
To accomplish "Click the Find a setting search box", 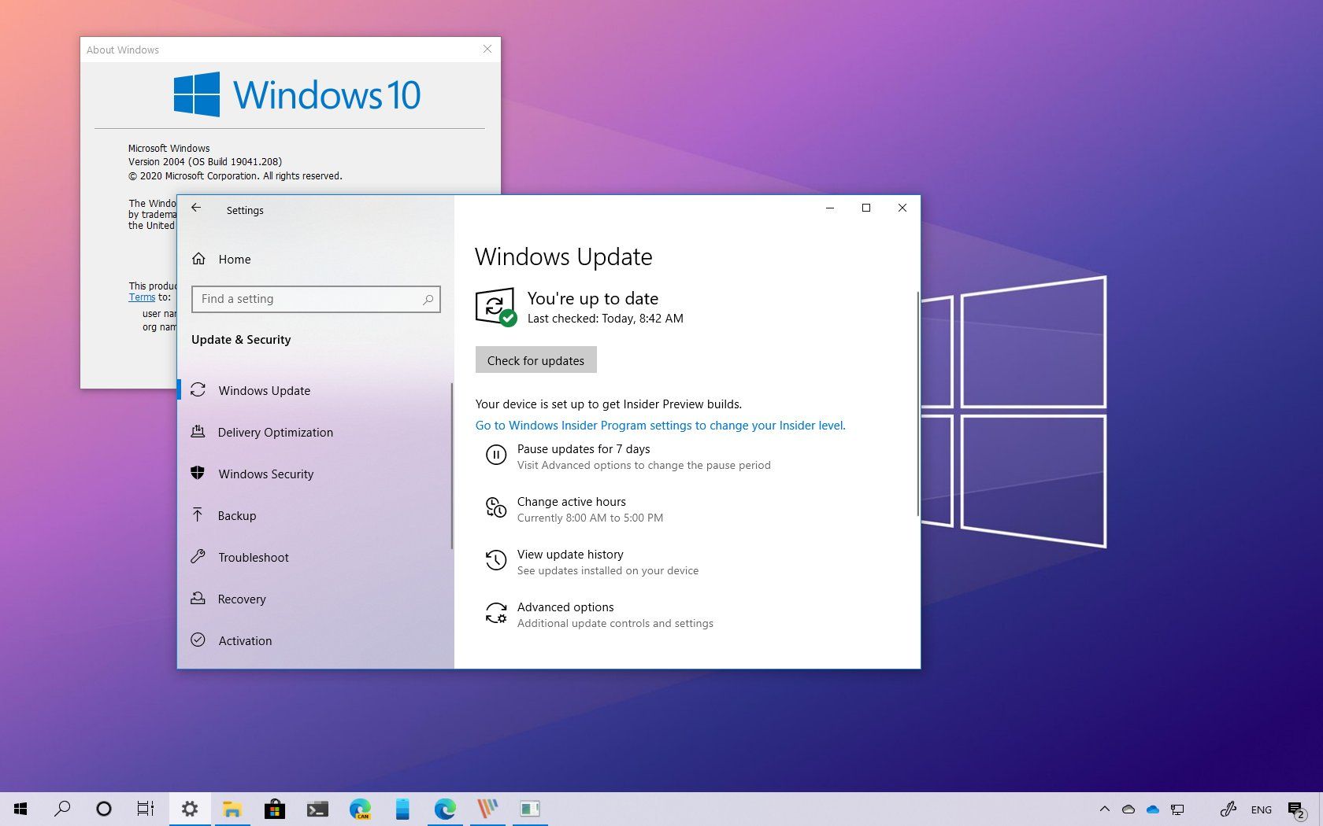I will [x=316, y=299].
